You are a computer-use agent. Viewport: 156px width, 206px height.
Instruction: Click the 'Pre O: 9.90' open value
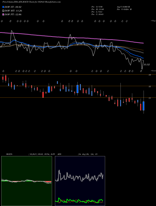(x=97, y=7)
